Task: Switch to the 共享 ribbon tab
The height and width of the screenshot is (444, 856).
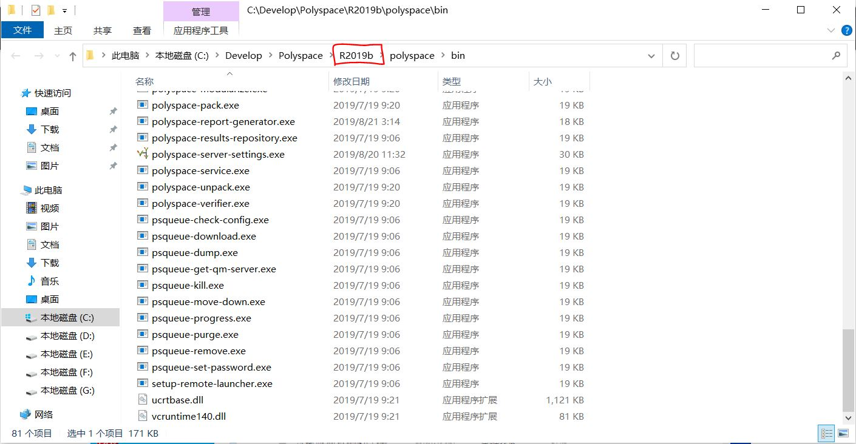Action: coord(103,30)
